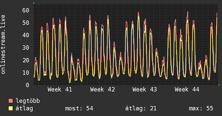222x116 pixels.
Task: Click the green arrow atop the y-axis
Action: click(x=34, y=3)
